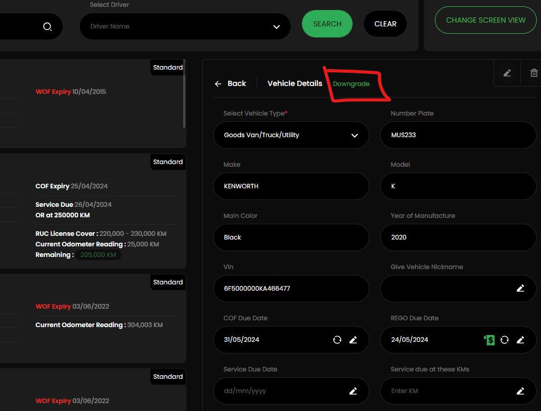Click the Enter KM input field

[458, 391]
